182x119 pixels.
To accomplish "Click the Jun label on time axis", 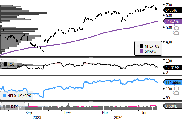I will click(144, 113).
